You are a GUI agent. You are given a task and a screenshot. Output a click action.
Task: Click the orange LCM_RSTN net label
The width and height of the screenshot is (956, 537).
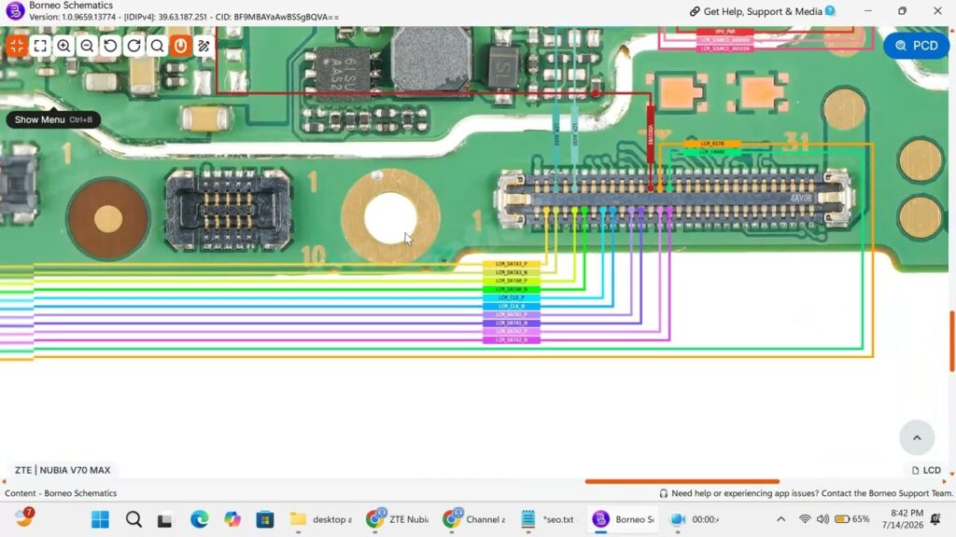click(x=712, y=144)
